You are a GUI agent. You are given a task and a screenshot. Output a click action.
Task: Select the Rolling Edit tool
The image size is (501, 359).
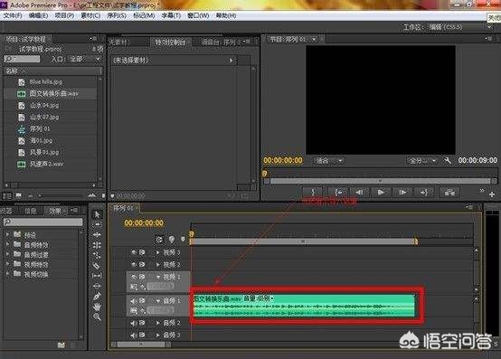coord(97,245)
